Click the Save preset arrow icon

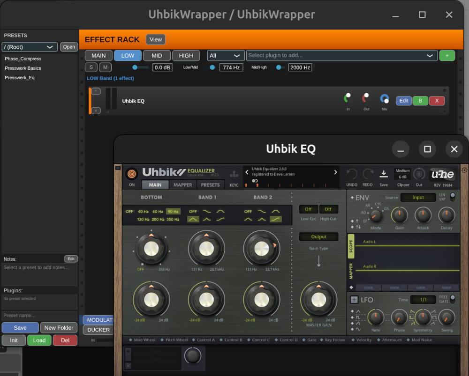click(384, 173)
